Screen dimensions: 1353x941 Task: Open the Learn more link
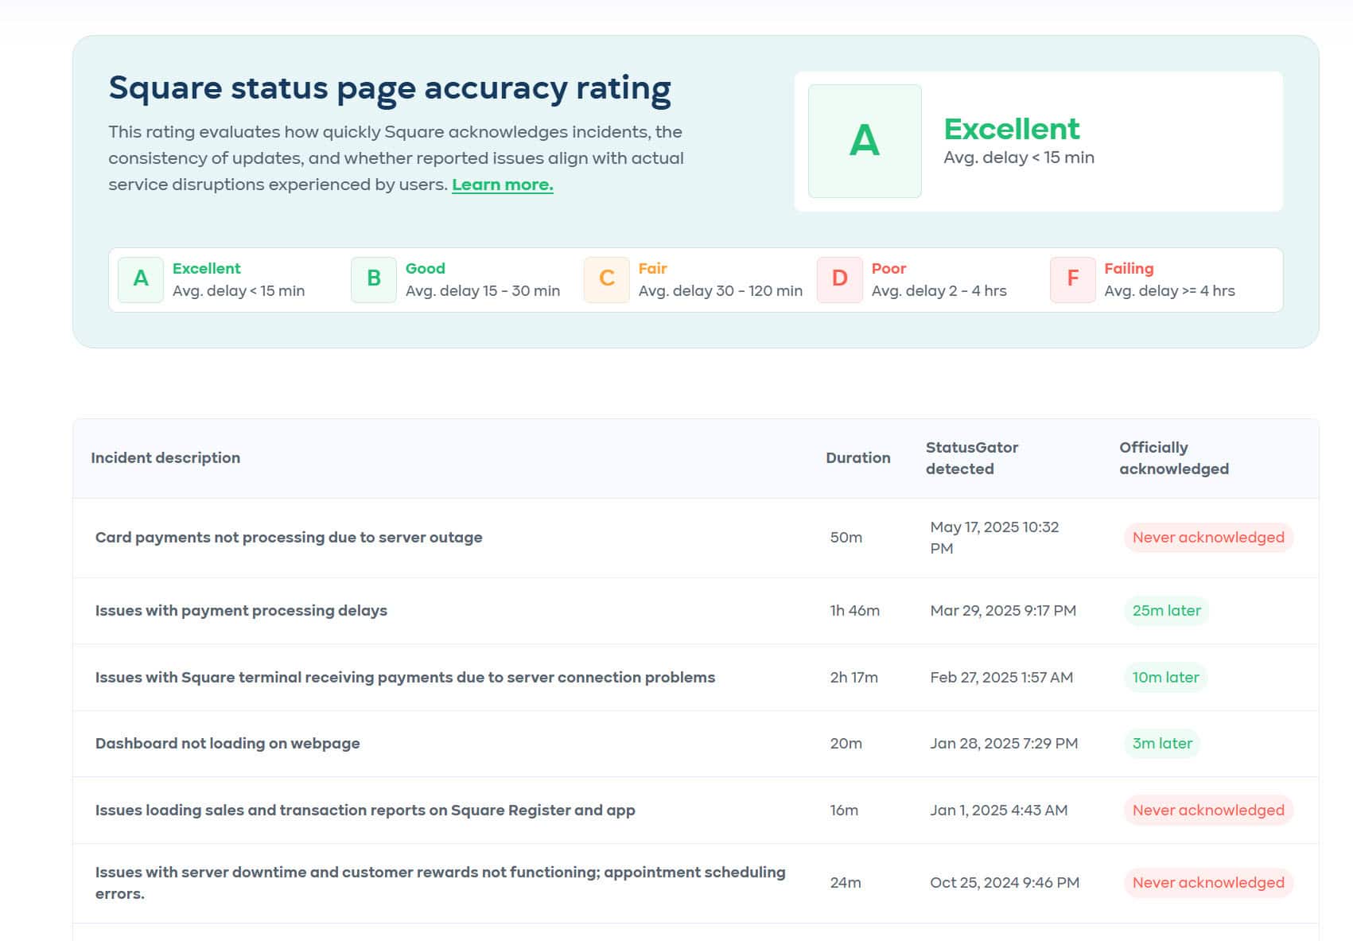point(502,185)
